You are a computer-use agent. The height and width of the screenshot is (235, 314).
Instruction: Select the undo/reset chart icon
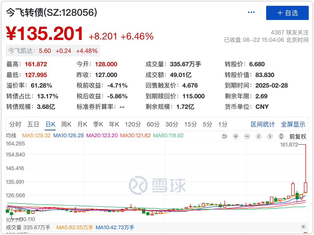tap(224, 136)
